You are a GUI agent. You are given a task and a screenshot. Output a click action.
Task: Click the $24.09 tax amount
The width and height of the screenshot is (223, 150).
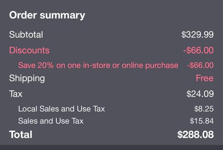(x=200, y=94)
